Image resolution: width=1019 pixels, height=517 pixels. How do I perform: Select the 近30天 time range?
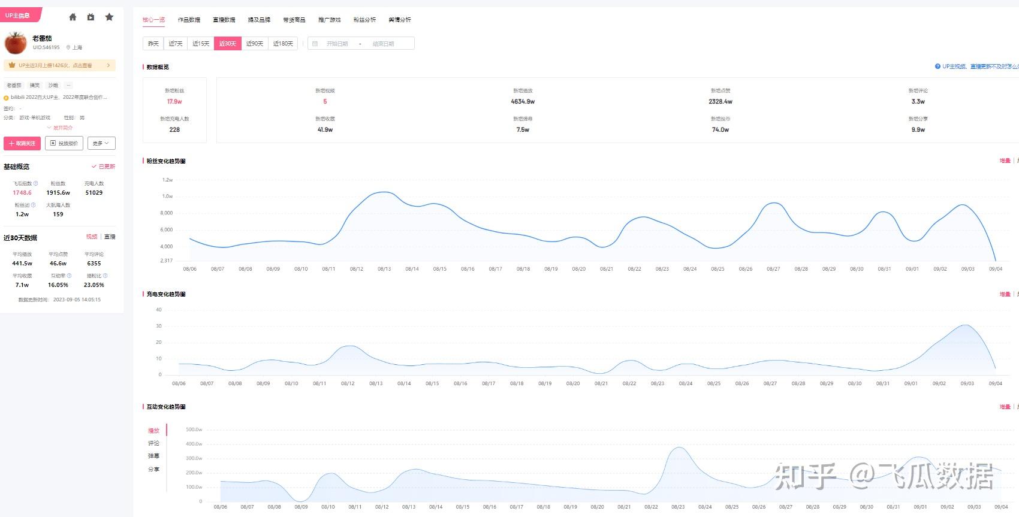tap(228, 43)
